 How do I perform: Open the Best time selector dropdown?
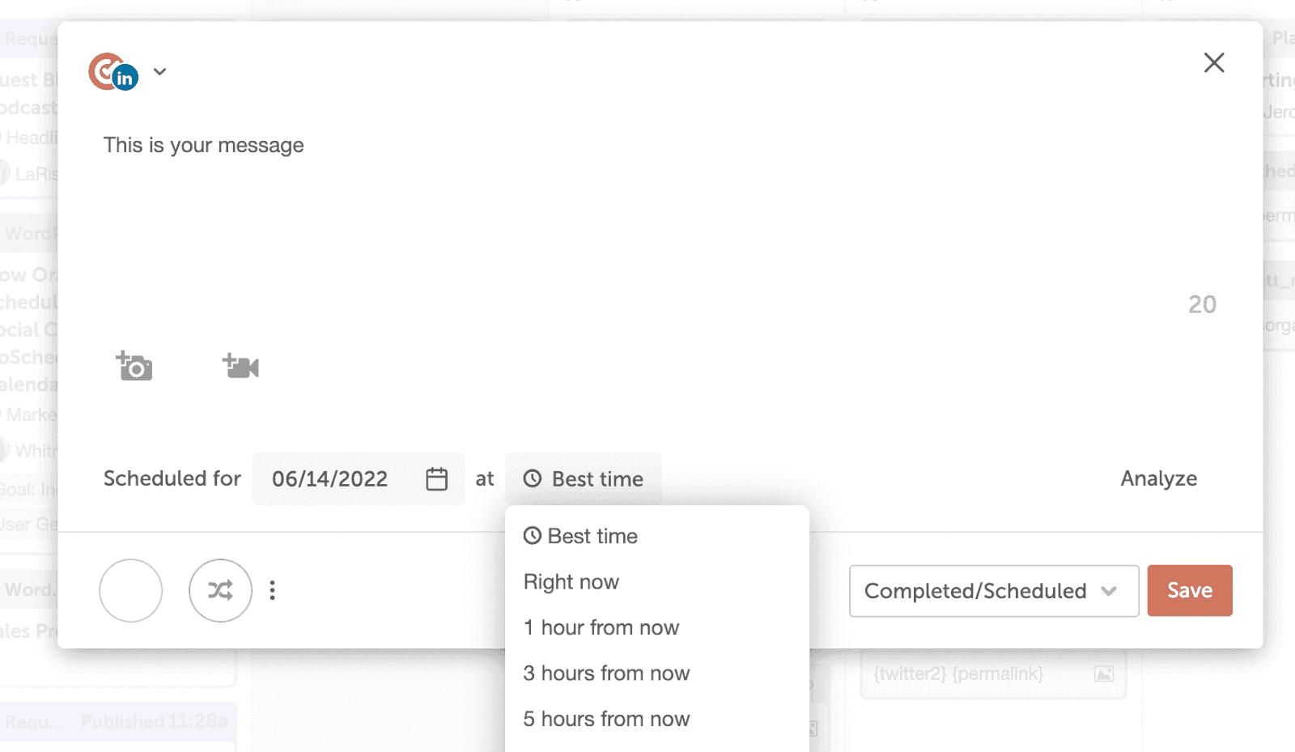584,479
